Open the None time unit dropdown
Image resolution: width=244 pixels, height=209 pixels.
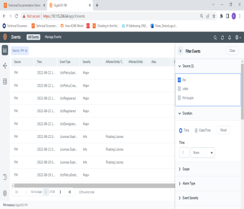pyautogui.click(x=202, y=152)
